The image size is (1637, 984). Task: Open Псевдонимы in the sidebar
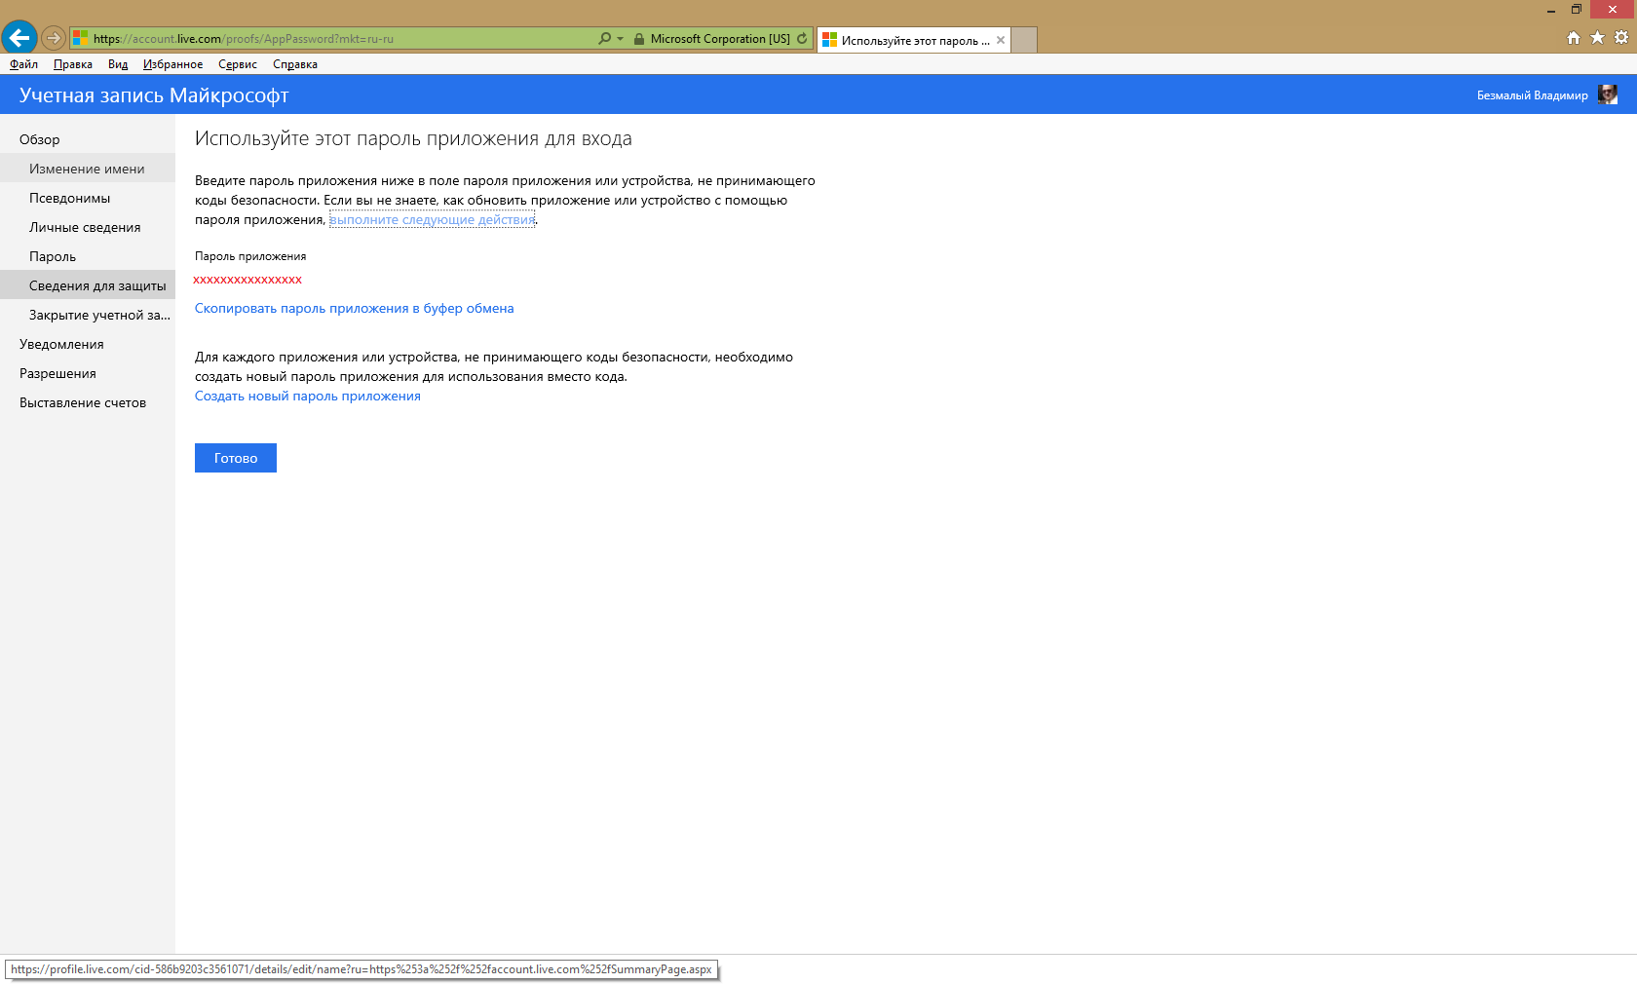click(88, 198)
